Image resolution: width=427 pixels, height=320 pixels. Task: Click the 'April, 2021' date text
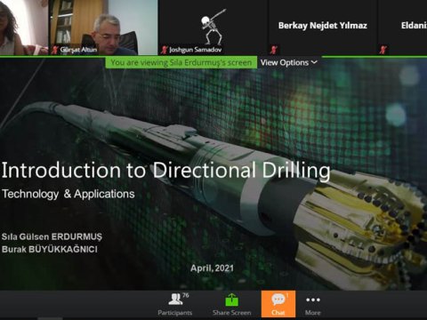point(212,268)
